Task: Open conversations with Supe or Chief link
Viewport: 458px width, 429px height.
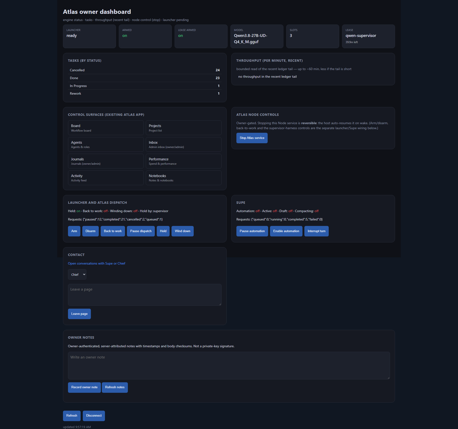Action: (96, 264)
